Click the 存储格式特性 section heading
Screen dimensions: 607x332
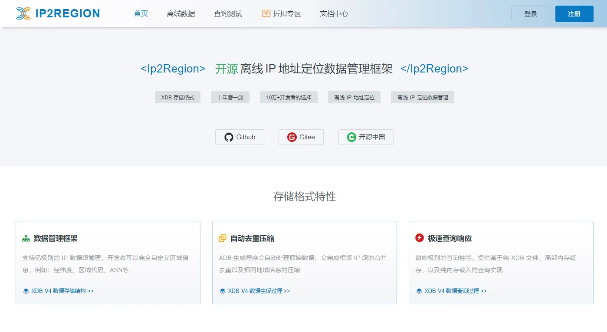point(305,197)
